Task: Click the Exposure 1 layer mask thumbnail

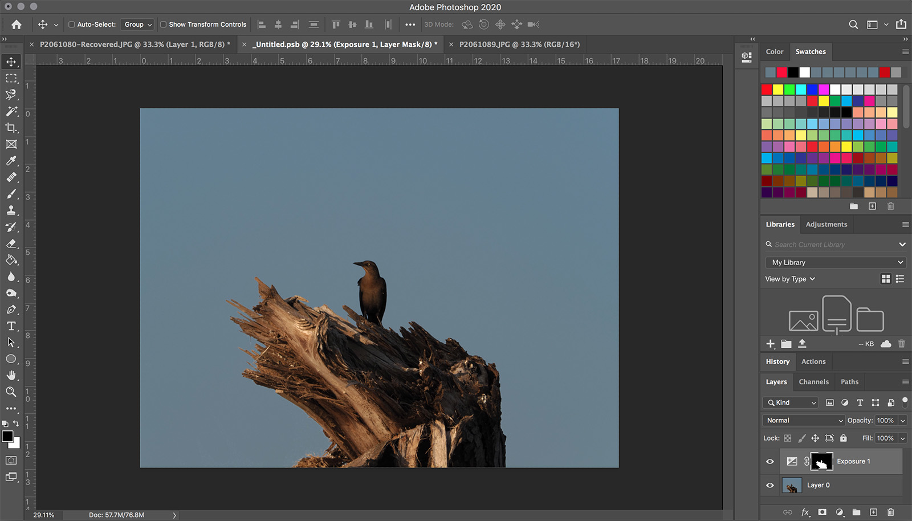Action: coord(822,462)
